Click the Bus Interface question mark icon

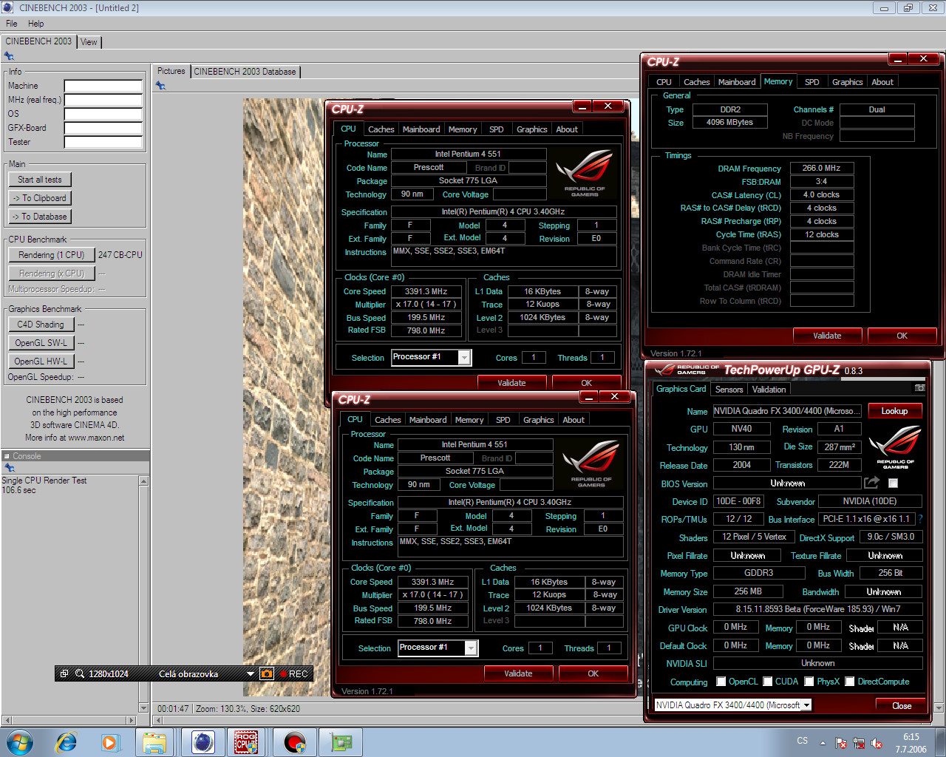tap(920, 519)
